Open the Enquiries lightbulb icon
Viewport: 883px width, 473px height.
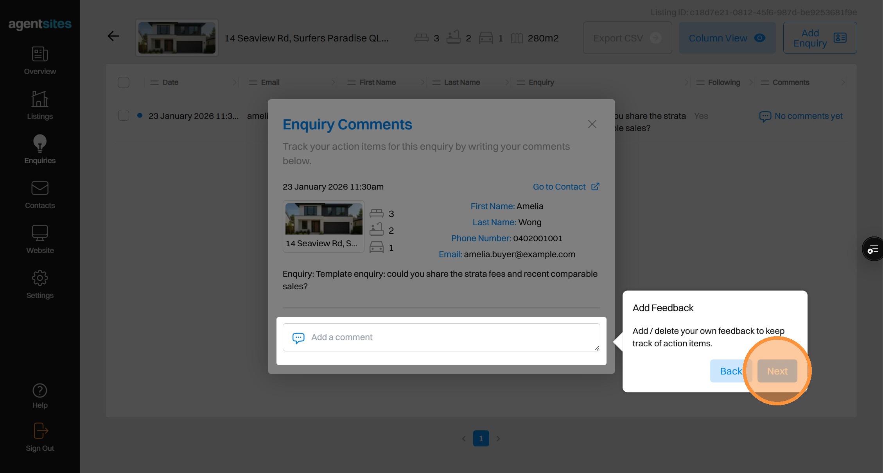(40, 143)
